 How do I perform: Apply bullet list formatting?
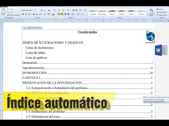coord(59,10)
